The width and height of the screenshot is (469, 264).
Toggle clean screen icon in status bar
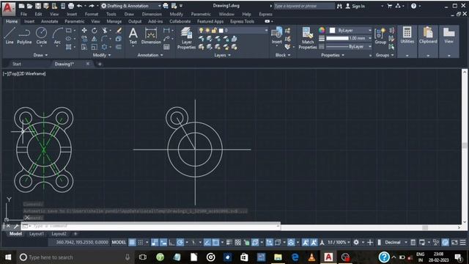454,242
